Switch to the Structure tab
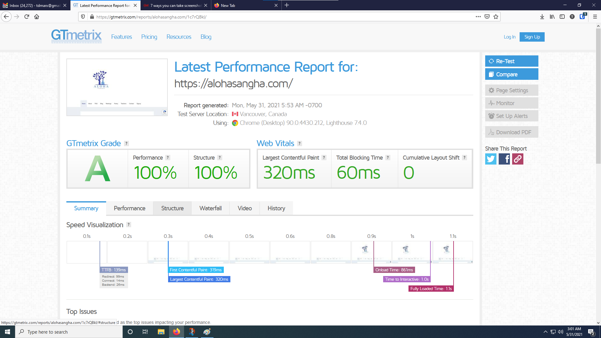Screen dimensions: 601x338 (172, 208)
